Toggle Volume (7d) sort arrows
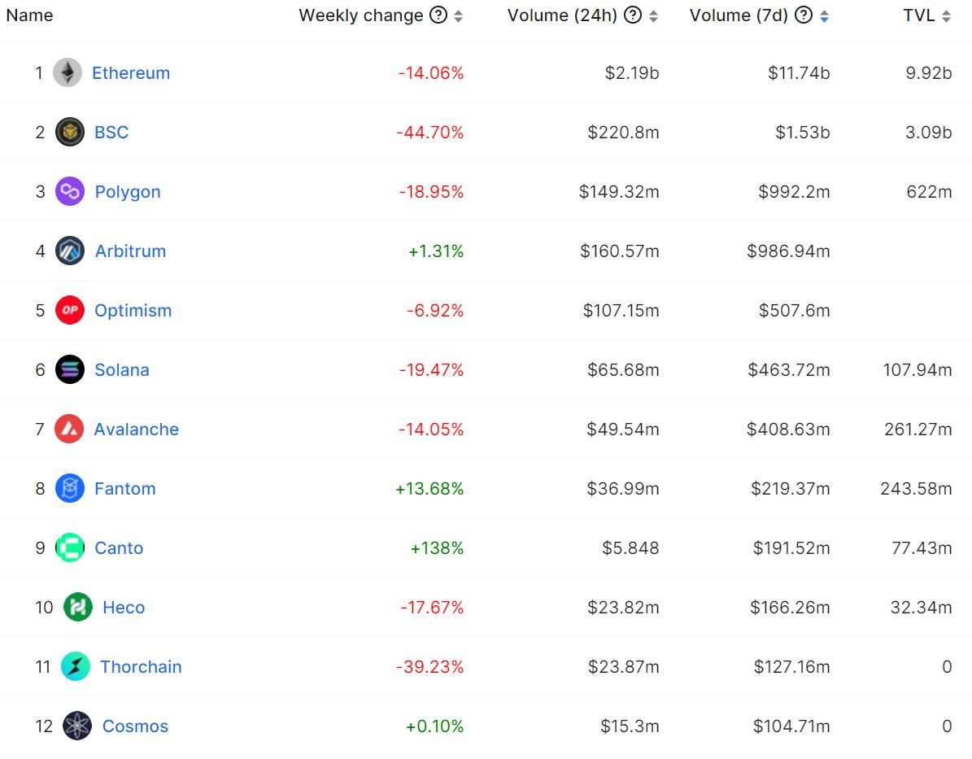The image size is (972, 759). pyautogui.click(x=824, y=16)
